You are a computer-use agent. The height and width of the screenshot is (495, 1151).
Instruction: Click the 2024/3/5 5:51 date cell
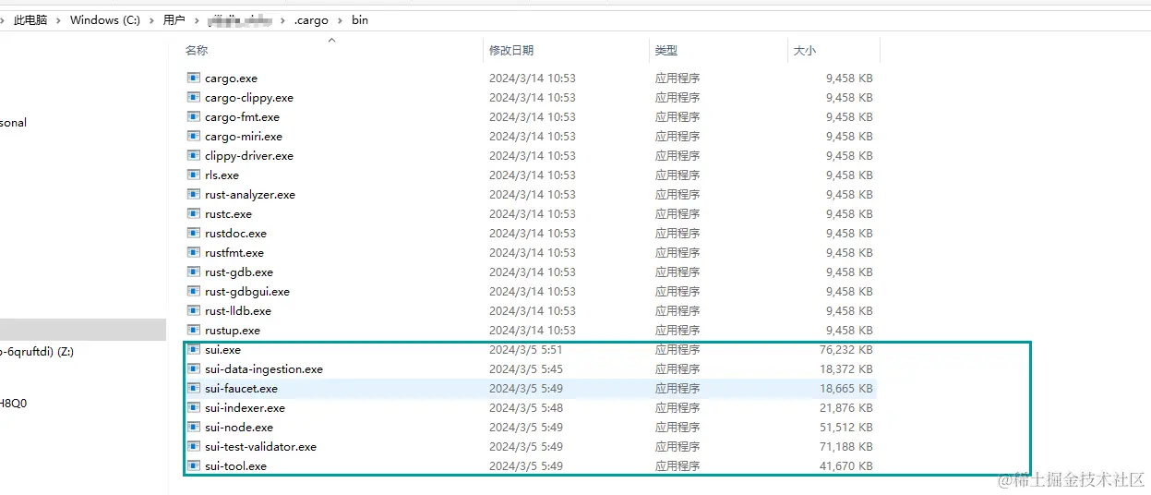click(x=526, y=350)
